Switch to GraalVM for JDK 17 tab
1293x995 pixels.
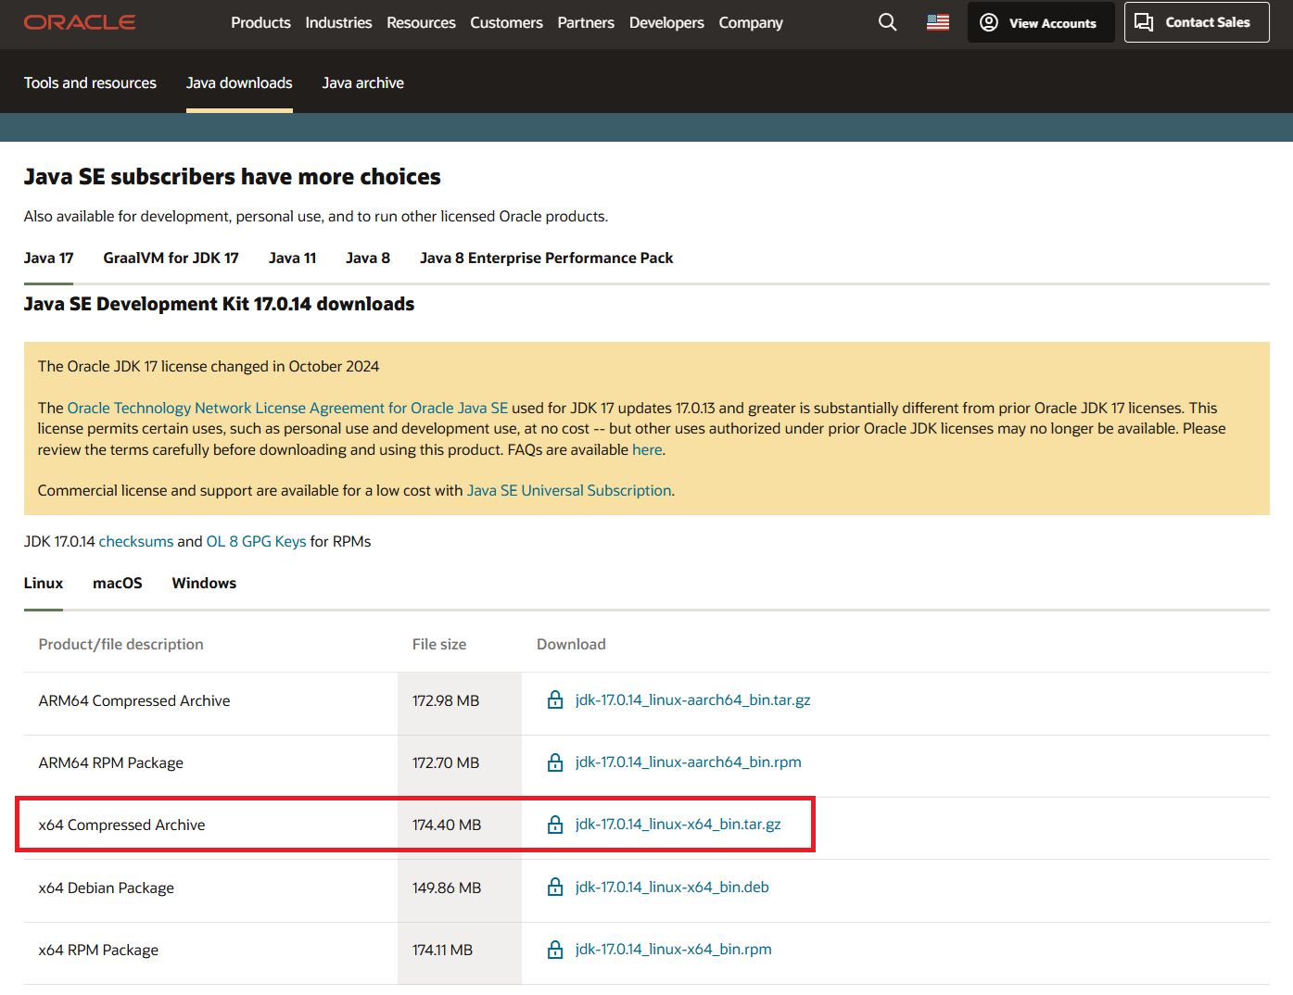point(171,258)
